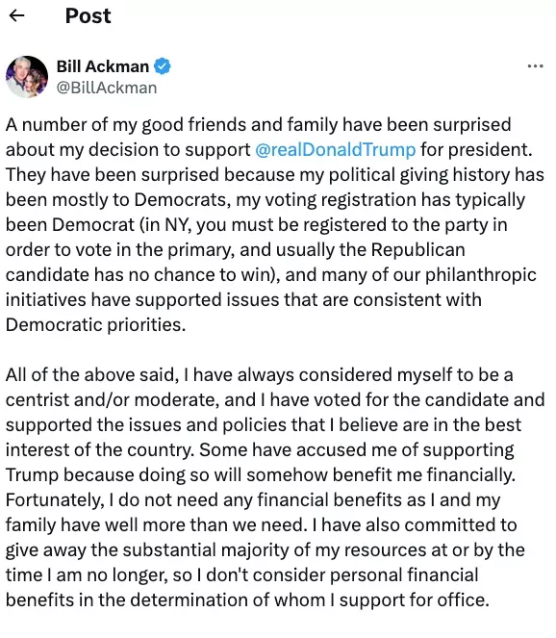Click the @BillAckman handle
This screenshot has width=556, height=638.
(x=107, y=88)
